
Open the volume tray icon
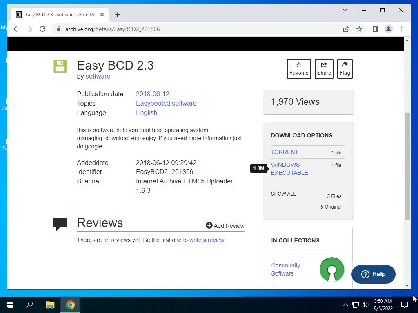365,305
